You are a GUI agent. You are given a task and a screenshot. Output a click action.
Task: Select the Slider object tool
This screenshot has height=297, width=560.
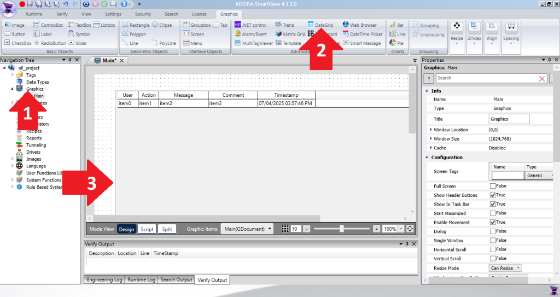coord(78,43)
